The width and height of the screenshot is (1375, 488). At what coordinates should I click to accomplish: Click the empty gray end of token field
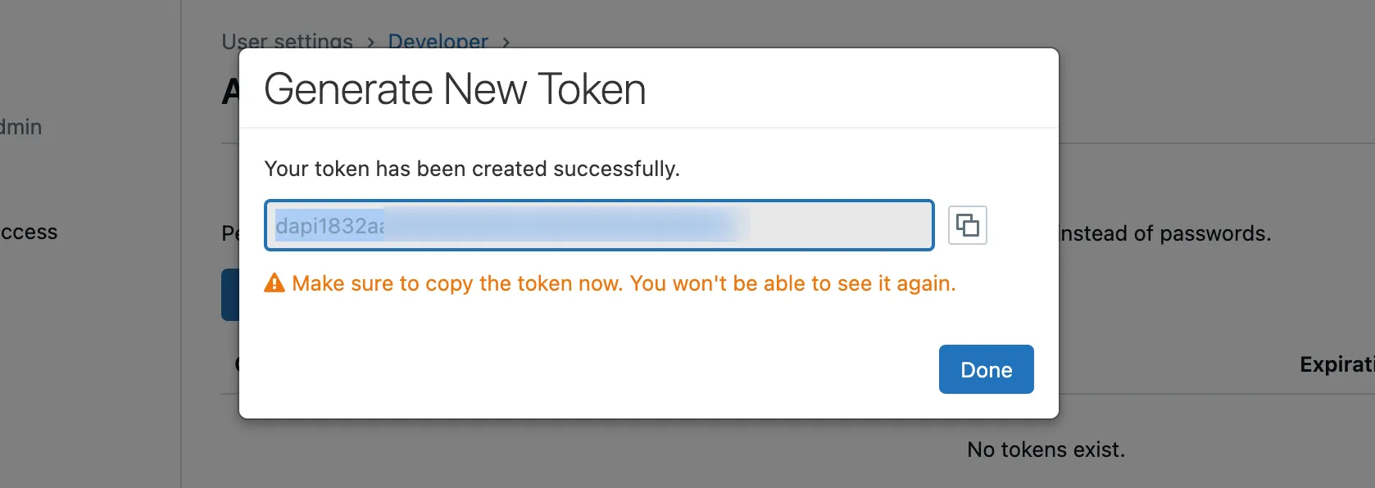840,225
